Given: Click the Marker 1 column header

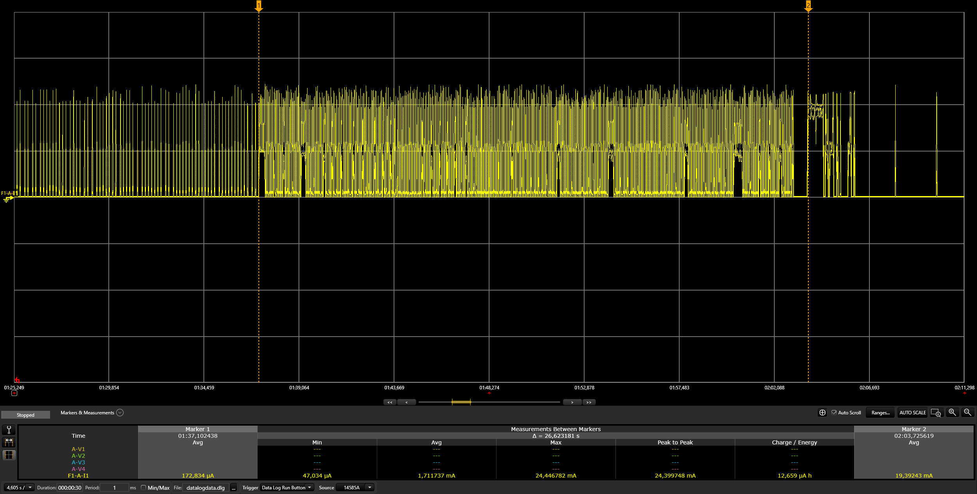Looking at the screenshot, I should (x=198, y=429).
